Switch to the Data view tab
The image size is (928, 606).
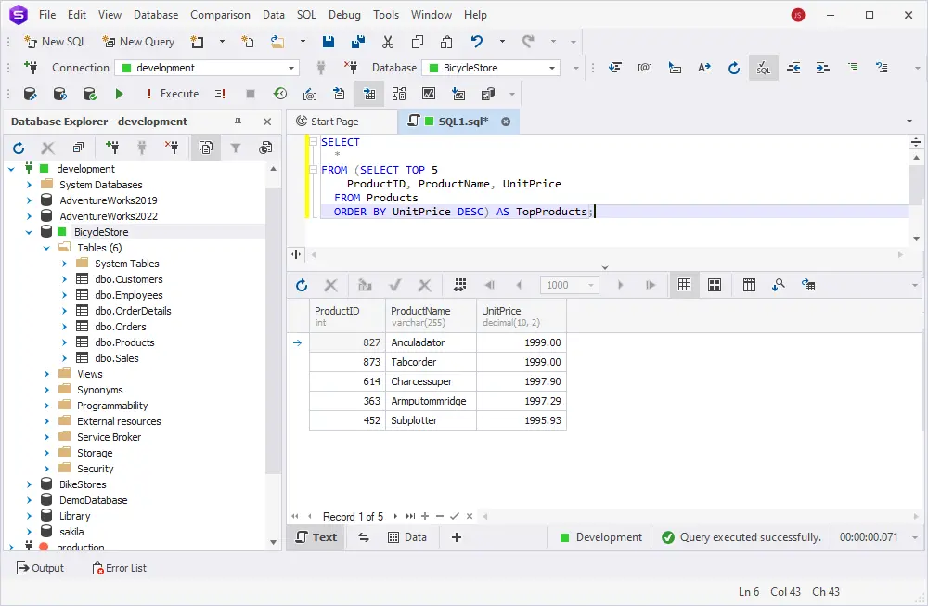(407, 537)
